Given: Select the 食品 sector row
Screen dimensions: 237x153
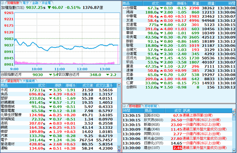Looking at the screenshot, I should (58, 94).
